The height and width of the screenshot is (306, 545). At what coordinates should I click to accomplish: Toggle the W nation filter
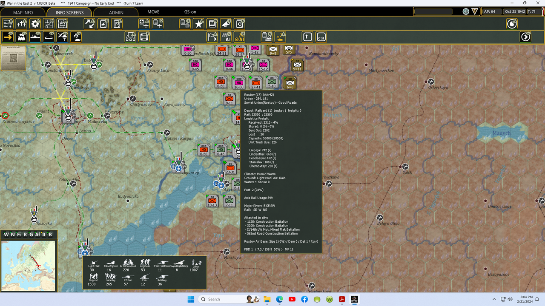coord(6,235)
